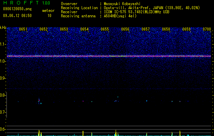The height and width of the screenshot is (136, 214).
Task: Click the 0.8 kHz axis label
Action: coord(3,95)
